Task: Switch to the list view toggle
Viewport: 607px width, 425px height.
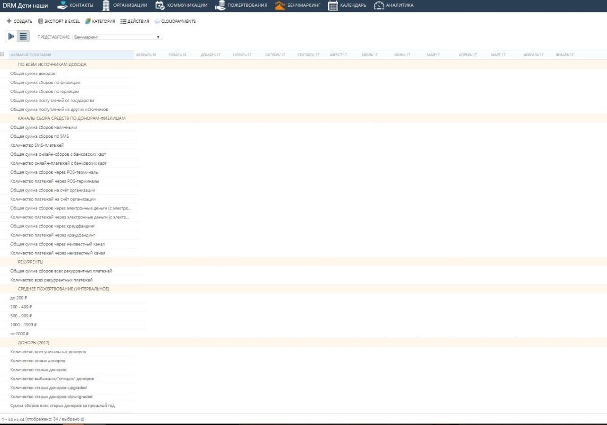Action: [x=23, y=36]
